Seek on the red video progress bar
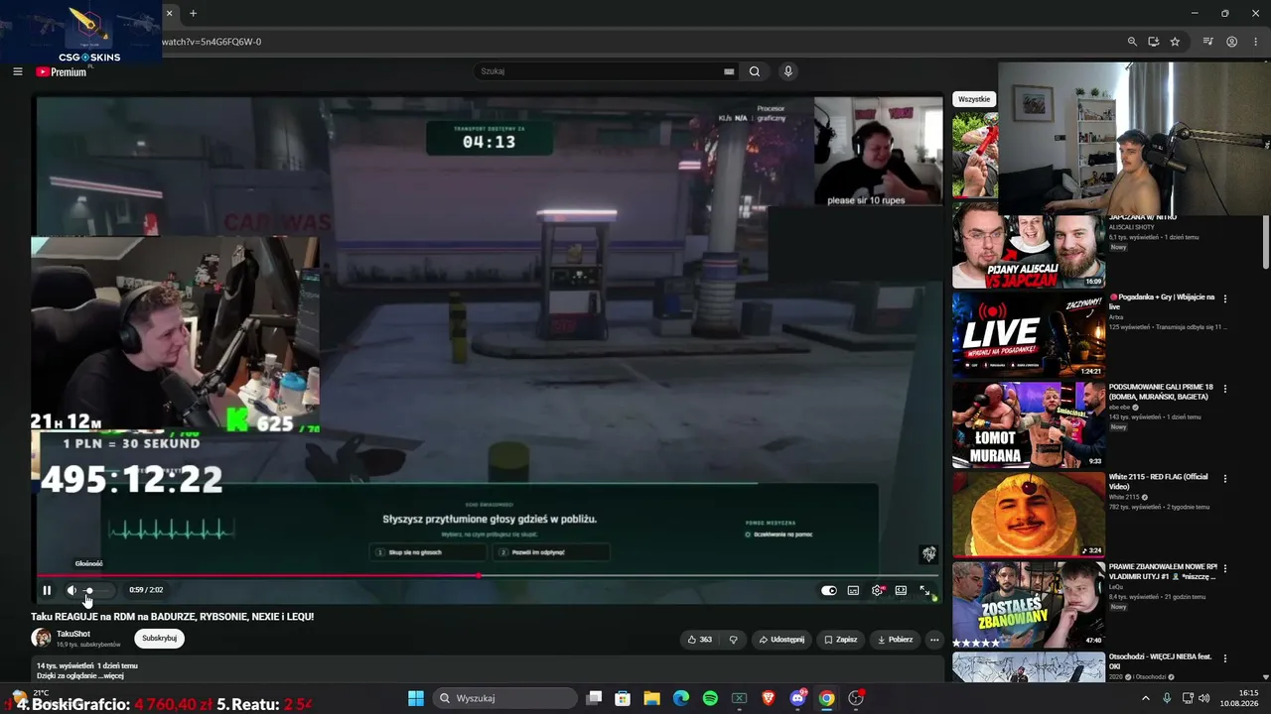Screen dimensions: 1271x714 (x=488, y=575)
